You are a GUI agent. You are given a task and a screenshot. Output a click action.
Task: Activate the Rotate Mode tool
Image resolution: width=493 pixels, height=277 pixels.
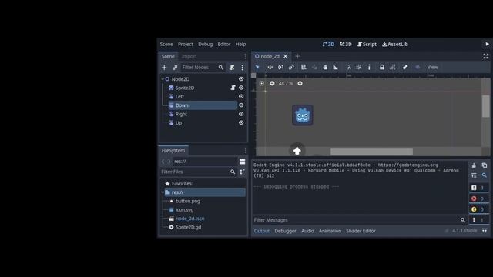tap(280, 67)
